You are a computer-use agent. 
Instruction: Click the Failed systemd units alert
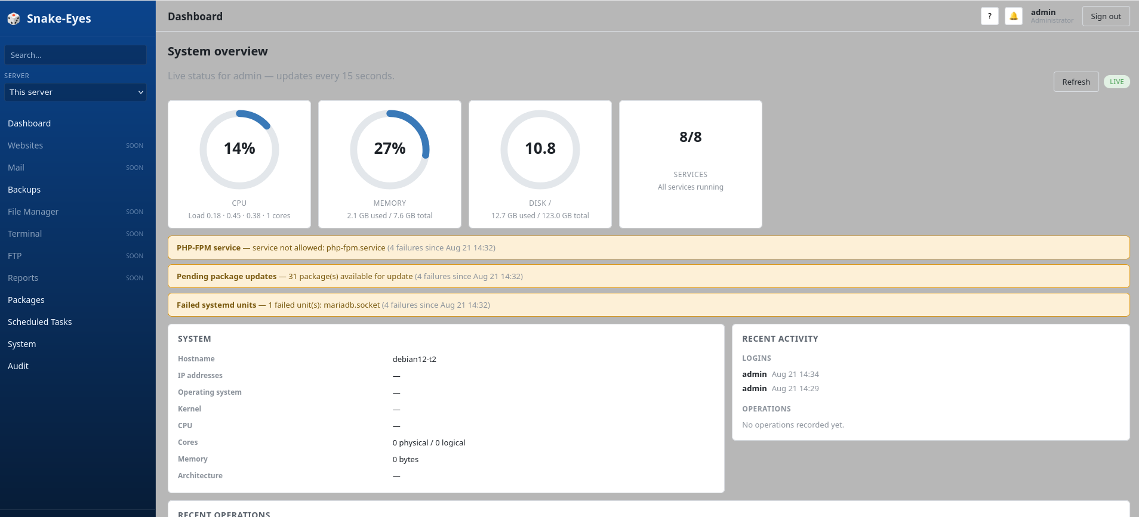pyautogui.click(x=649, y=305)
